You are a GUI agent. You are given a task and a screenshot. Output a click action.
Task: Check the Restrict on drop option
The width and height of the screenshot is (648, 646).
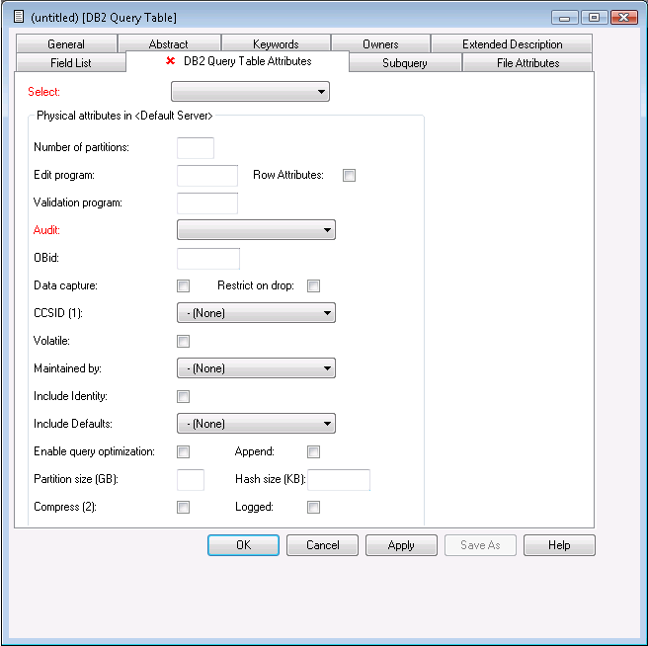click(x=313, y=286)
